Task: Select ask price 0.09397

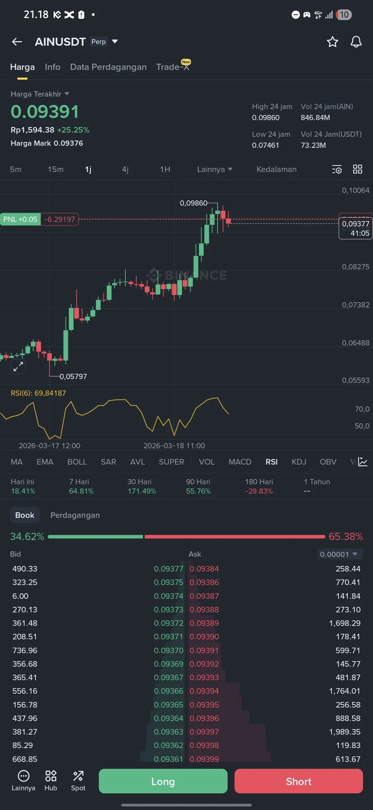Action: click(204, 732)
